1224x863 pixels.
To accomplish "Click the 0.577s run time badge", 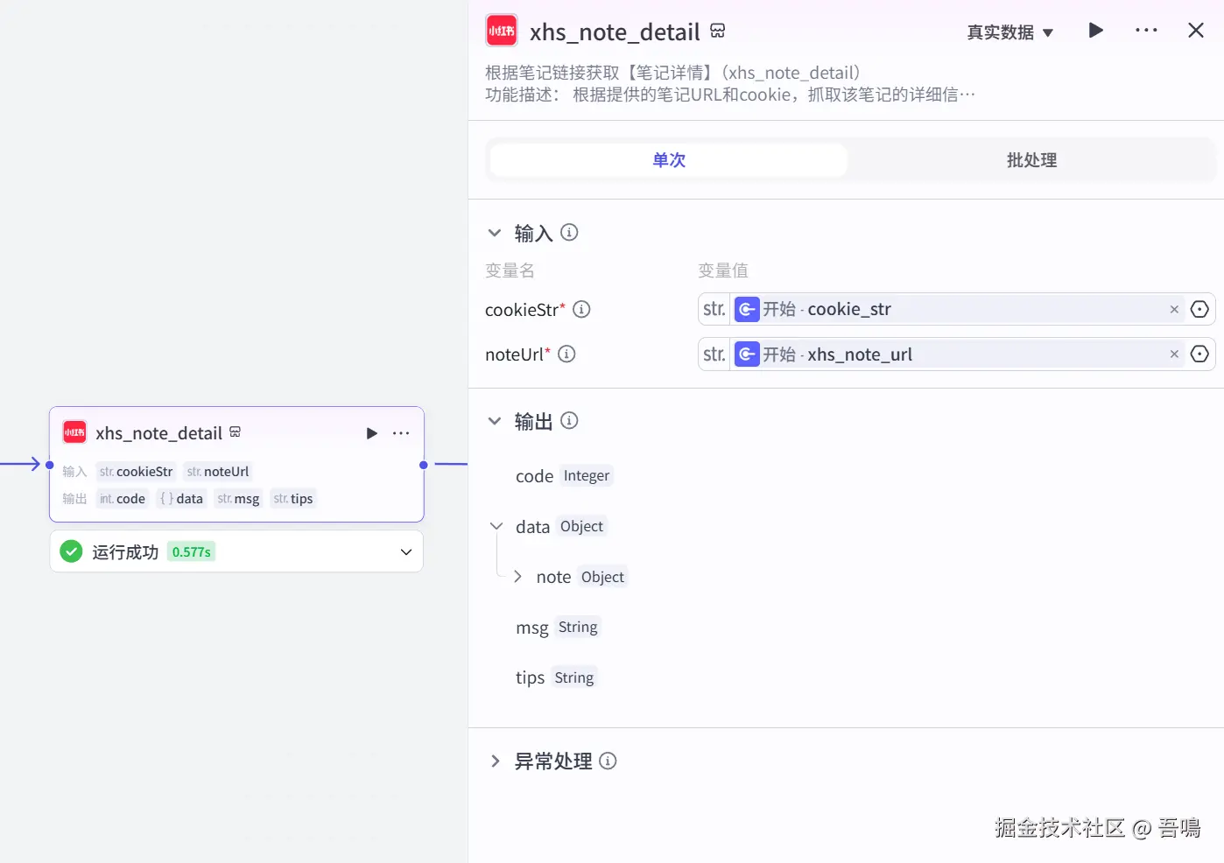I will click(192, 552).
